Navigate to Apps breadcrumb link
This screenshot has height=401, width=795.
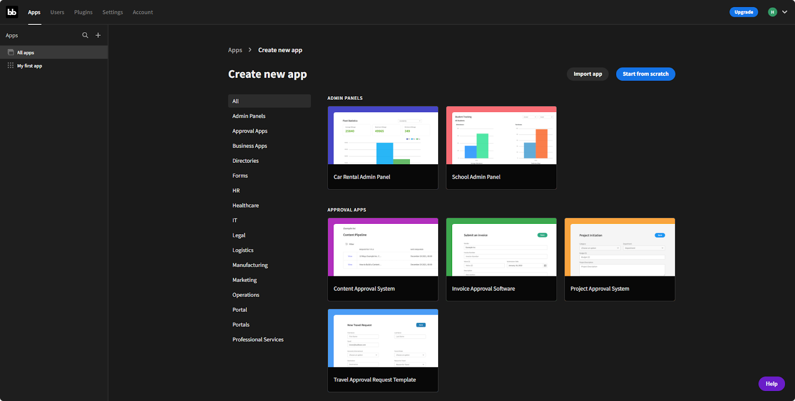235,50
